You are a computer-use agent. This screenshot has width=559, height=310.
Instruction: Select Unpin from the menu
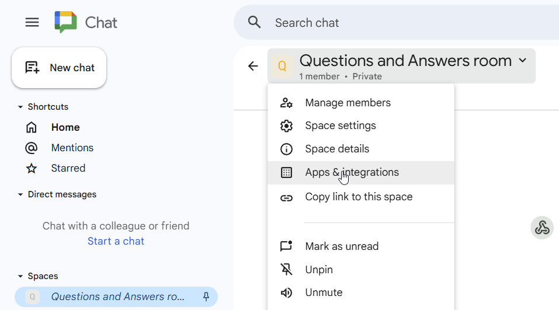(x=361, y=269)
